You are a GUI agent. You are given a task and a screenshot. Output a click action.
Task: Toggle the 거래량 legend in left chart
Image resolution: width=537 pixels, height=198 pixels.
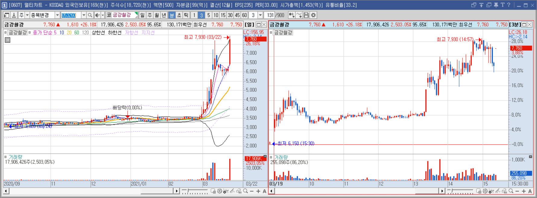click(x=15, y=157)
